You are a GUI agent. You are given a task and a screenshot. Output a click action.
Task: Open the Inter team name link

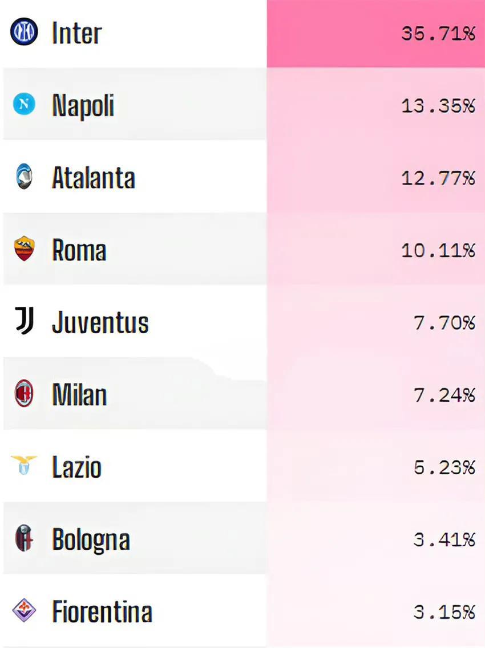click(x=76, y=33)
